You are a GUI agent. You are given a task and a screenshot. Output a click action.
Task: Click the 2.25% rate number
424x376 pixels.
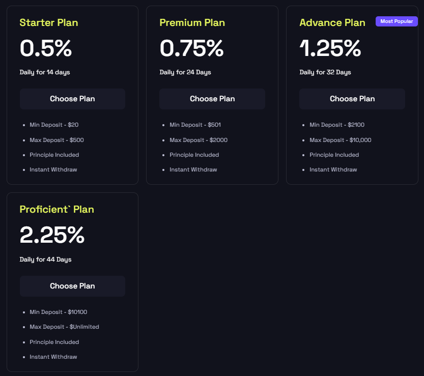[52, 235]
